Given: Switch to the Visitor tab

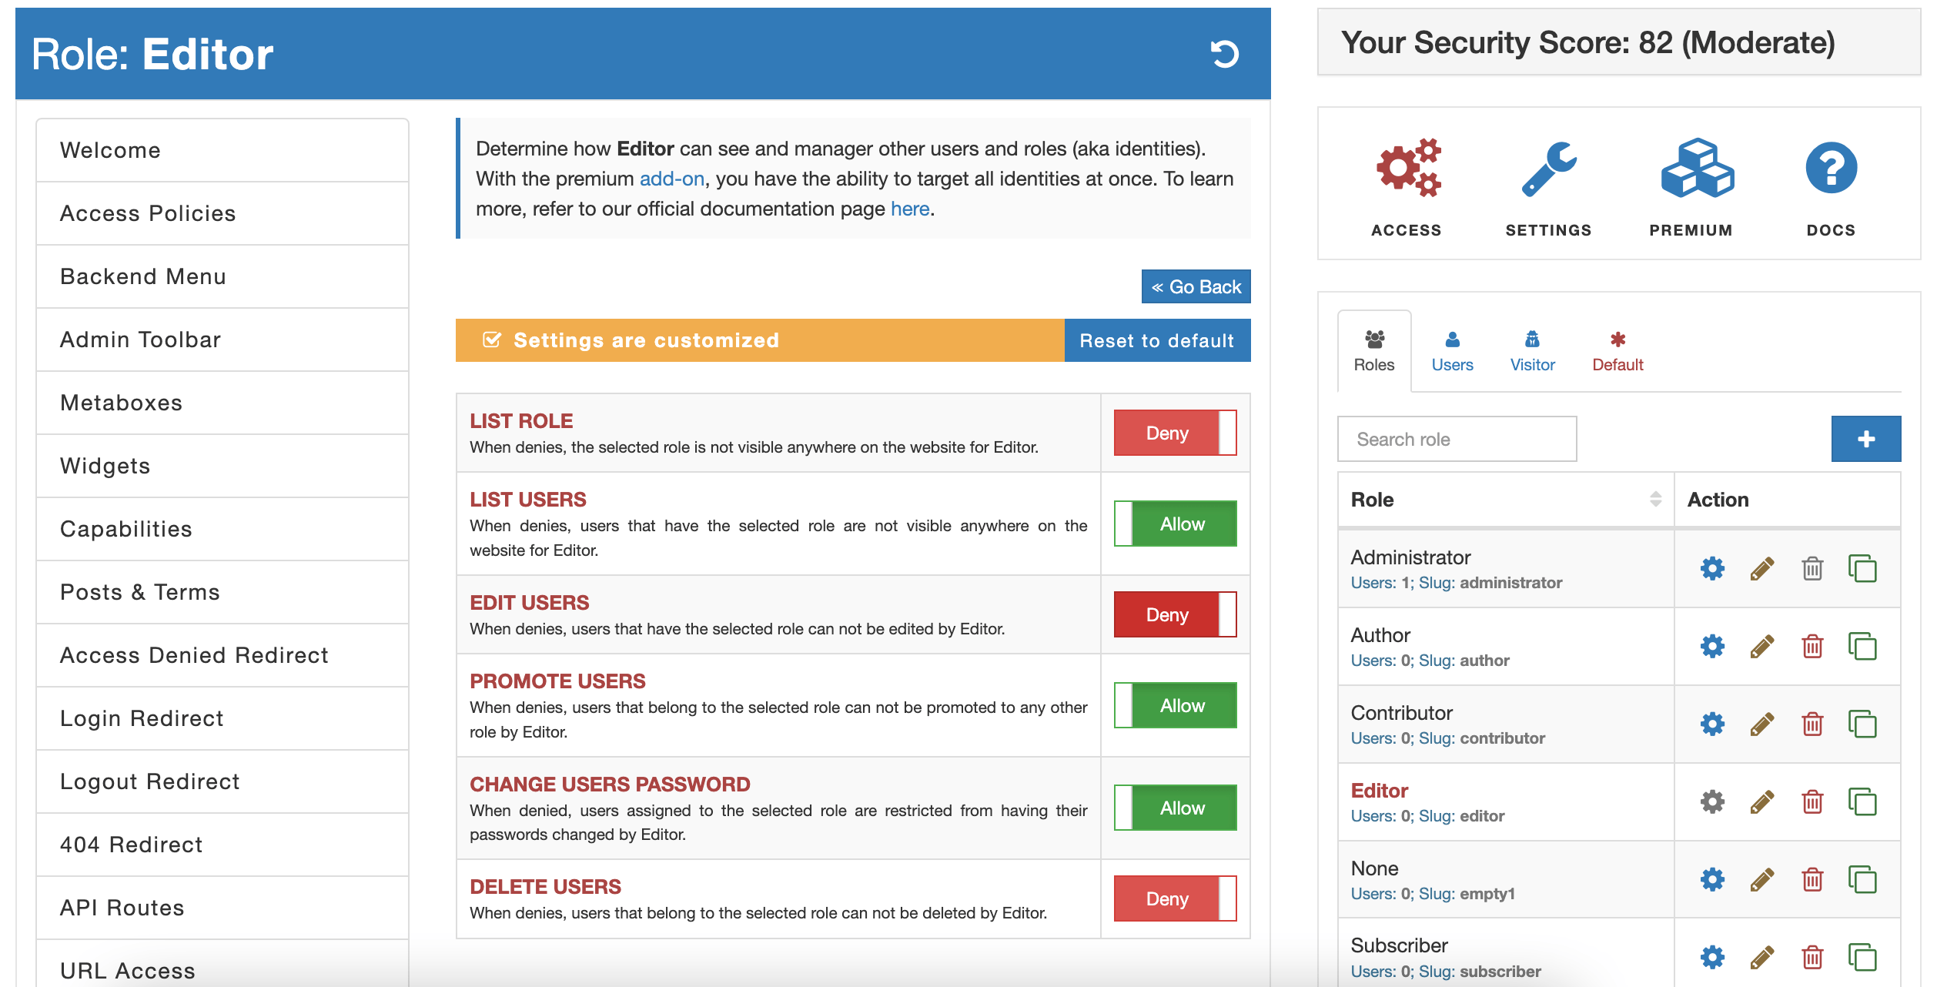Looking at the screenshot, I should [1532, 351].
